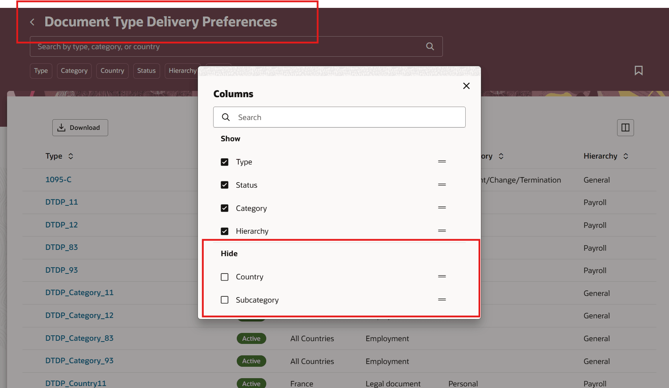Viewport: 669px width, 388px height.
Task: Uncheck the Status column checkbox
Action: click(x=225, y=185)
